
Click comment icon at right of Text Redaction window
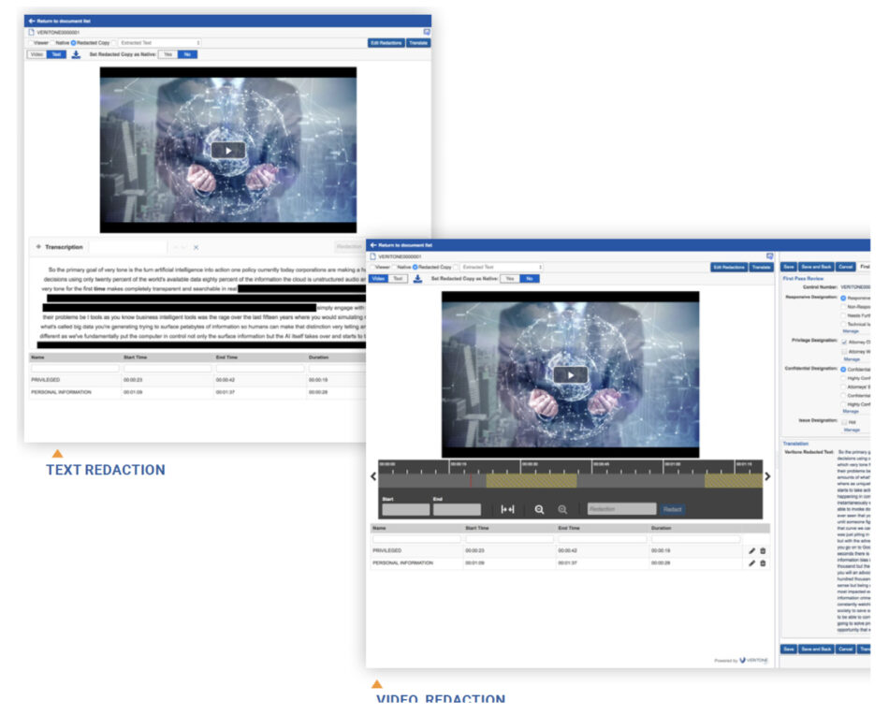[x=427, y=33]
